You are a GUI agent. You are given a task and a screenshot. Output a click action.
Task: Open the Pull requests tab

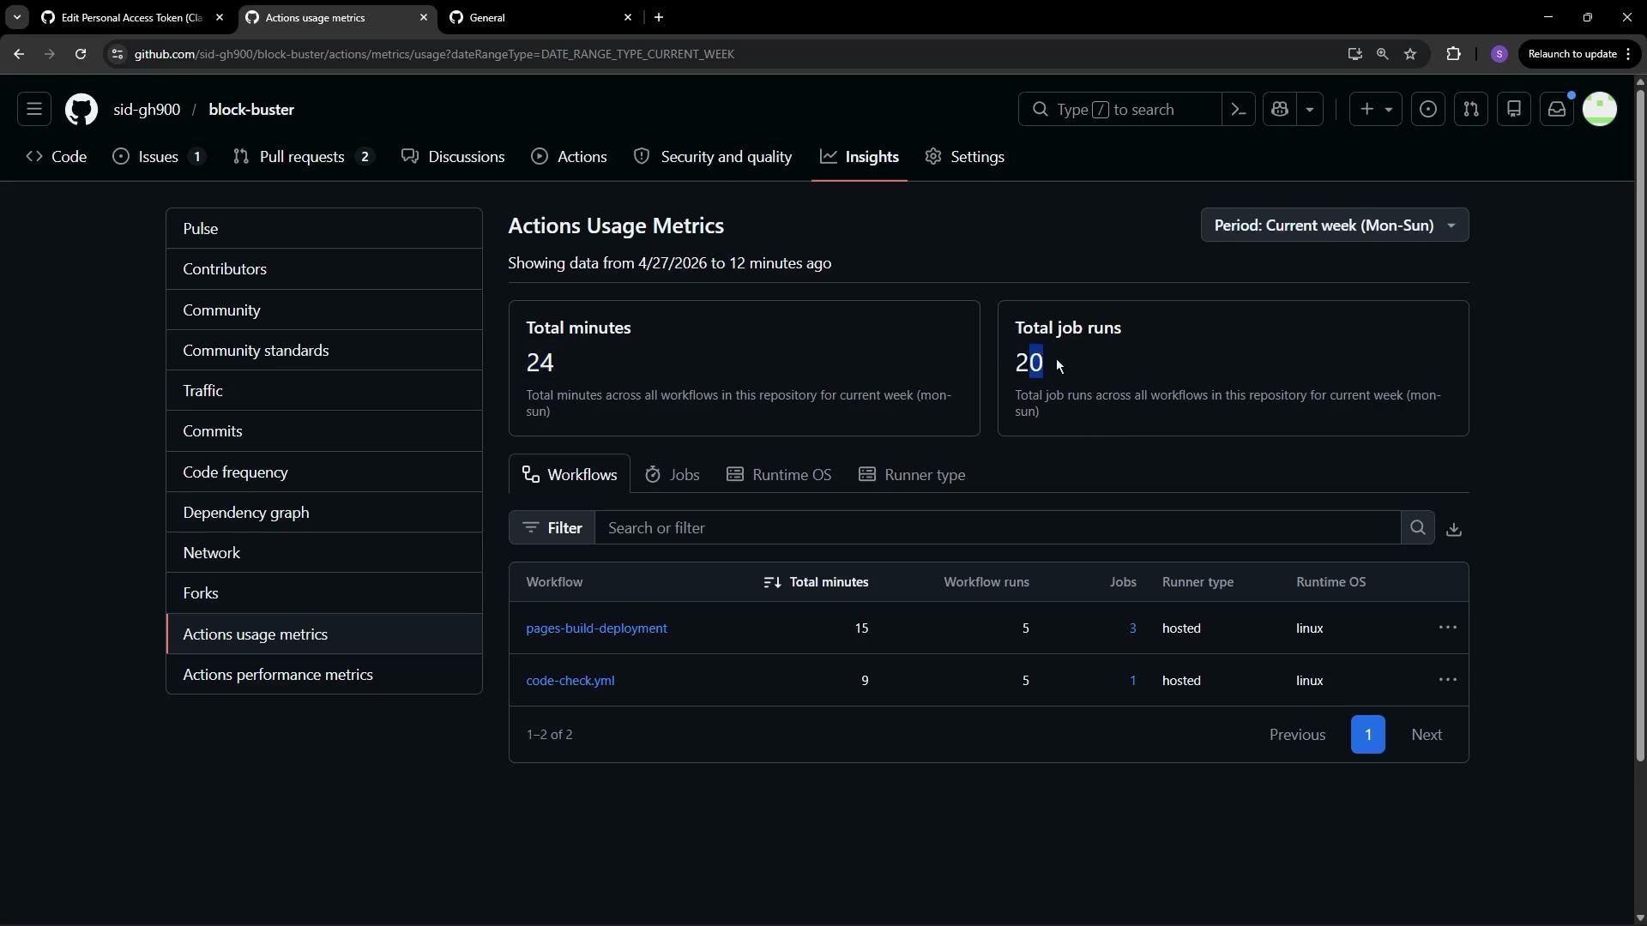pyautogui.click(x=304, y=157)
